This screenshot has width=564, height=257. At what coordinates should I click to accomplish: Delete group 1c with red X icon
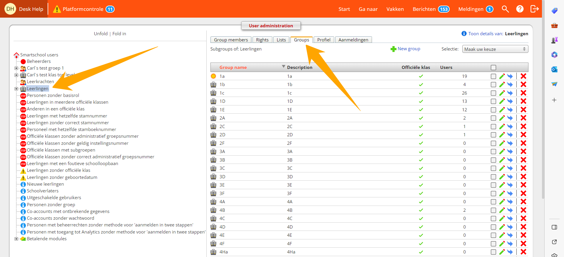coord(523,93)
